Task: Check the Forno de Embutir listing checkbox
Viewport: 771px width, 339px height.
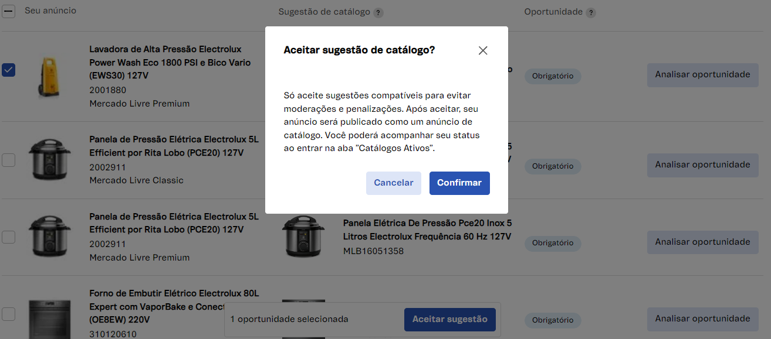Action: pos(8,314)
